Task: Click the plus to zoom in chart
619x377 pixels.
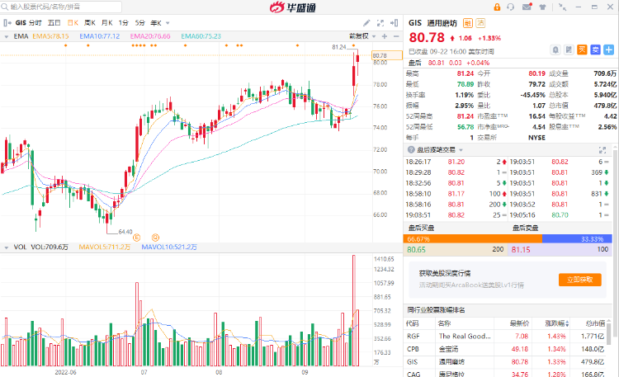Action: 385,36
